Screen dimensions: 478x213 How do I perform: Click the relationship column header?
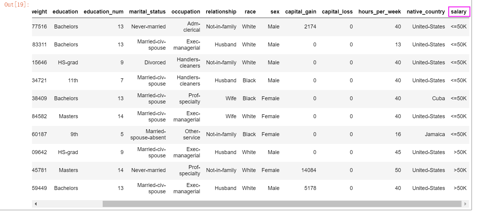(221, 12)
